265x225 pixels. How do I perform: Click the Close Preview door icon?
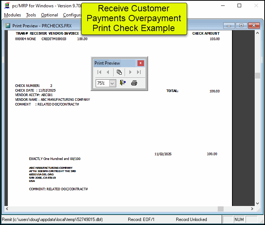tap(123, 83)
